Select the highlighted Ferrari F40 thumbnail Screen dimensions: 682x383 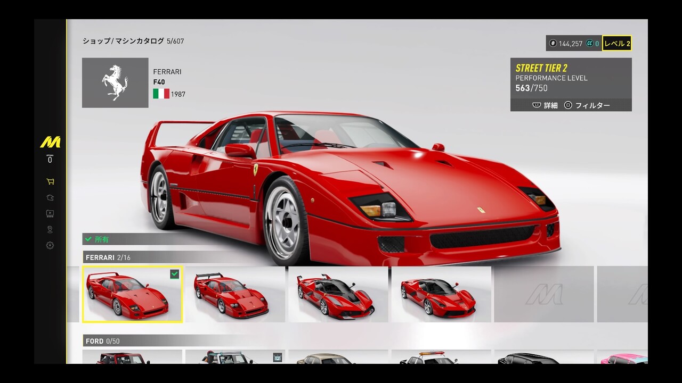(x=132, y=294)
